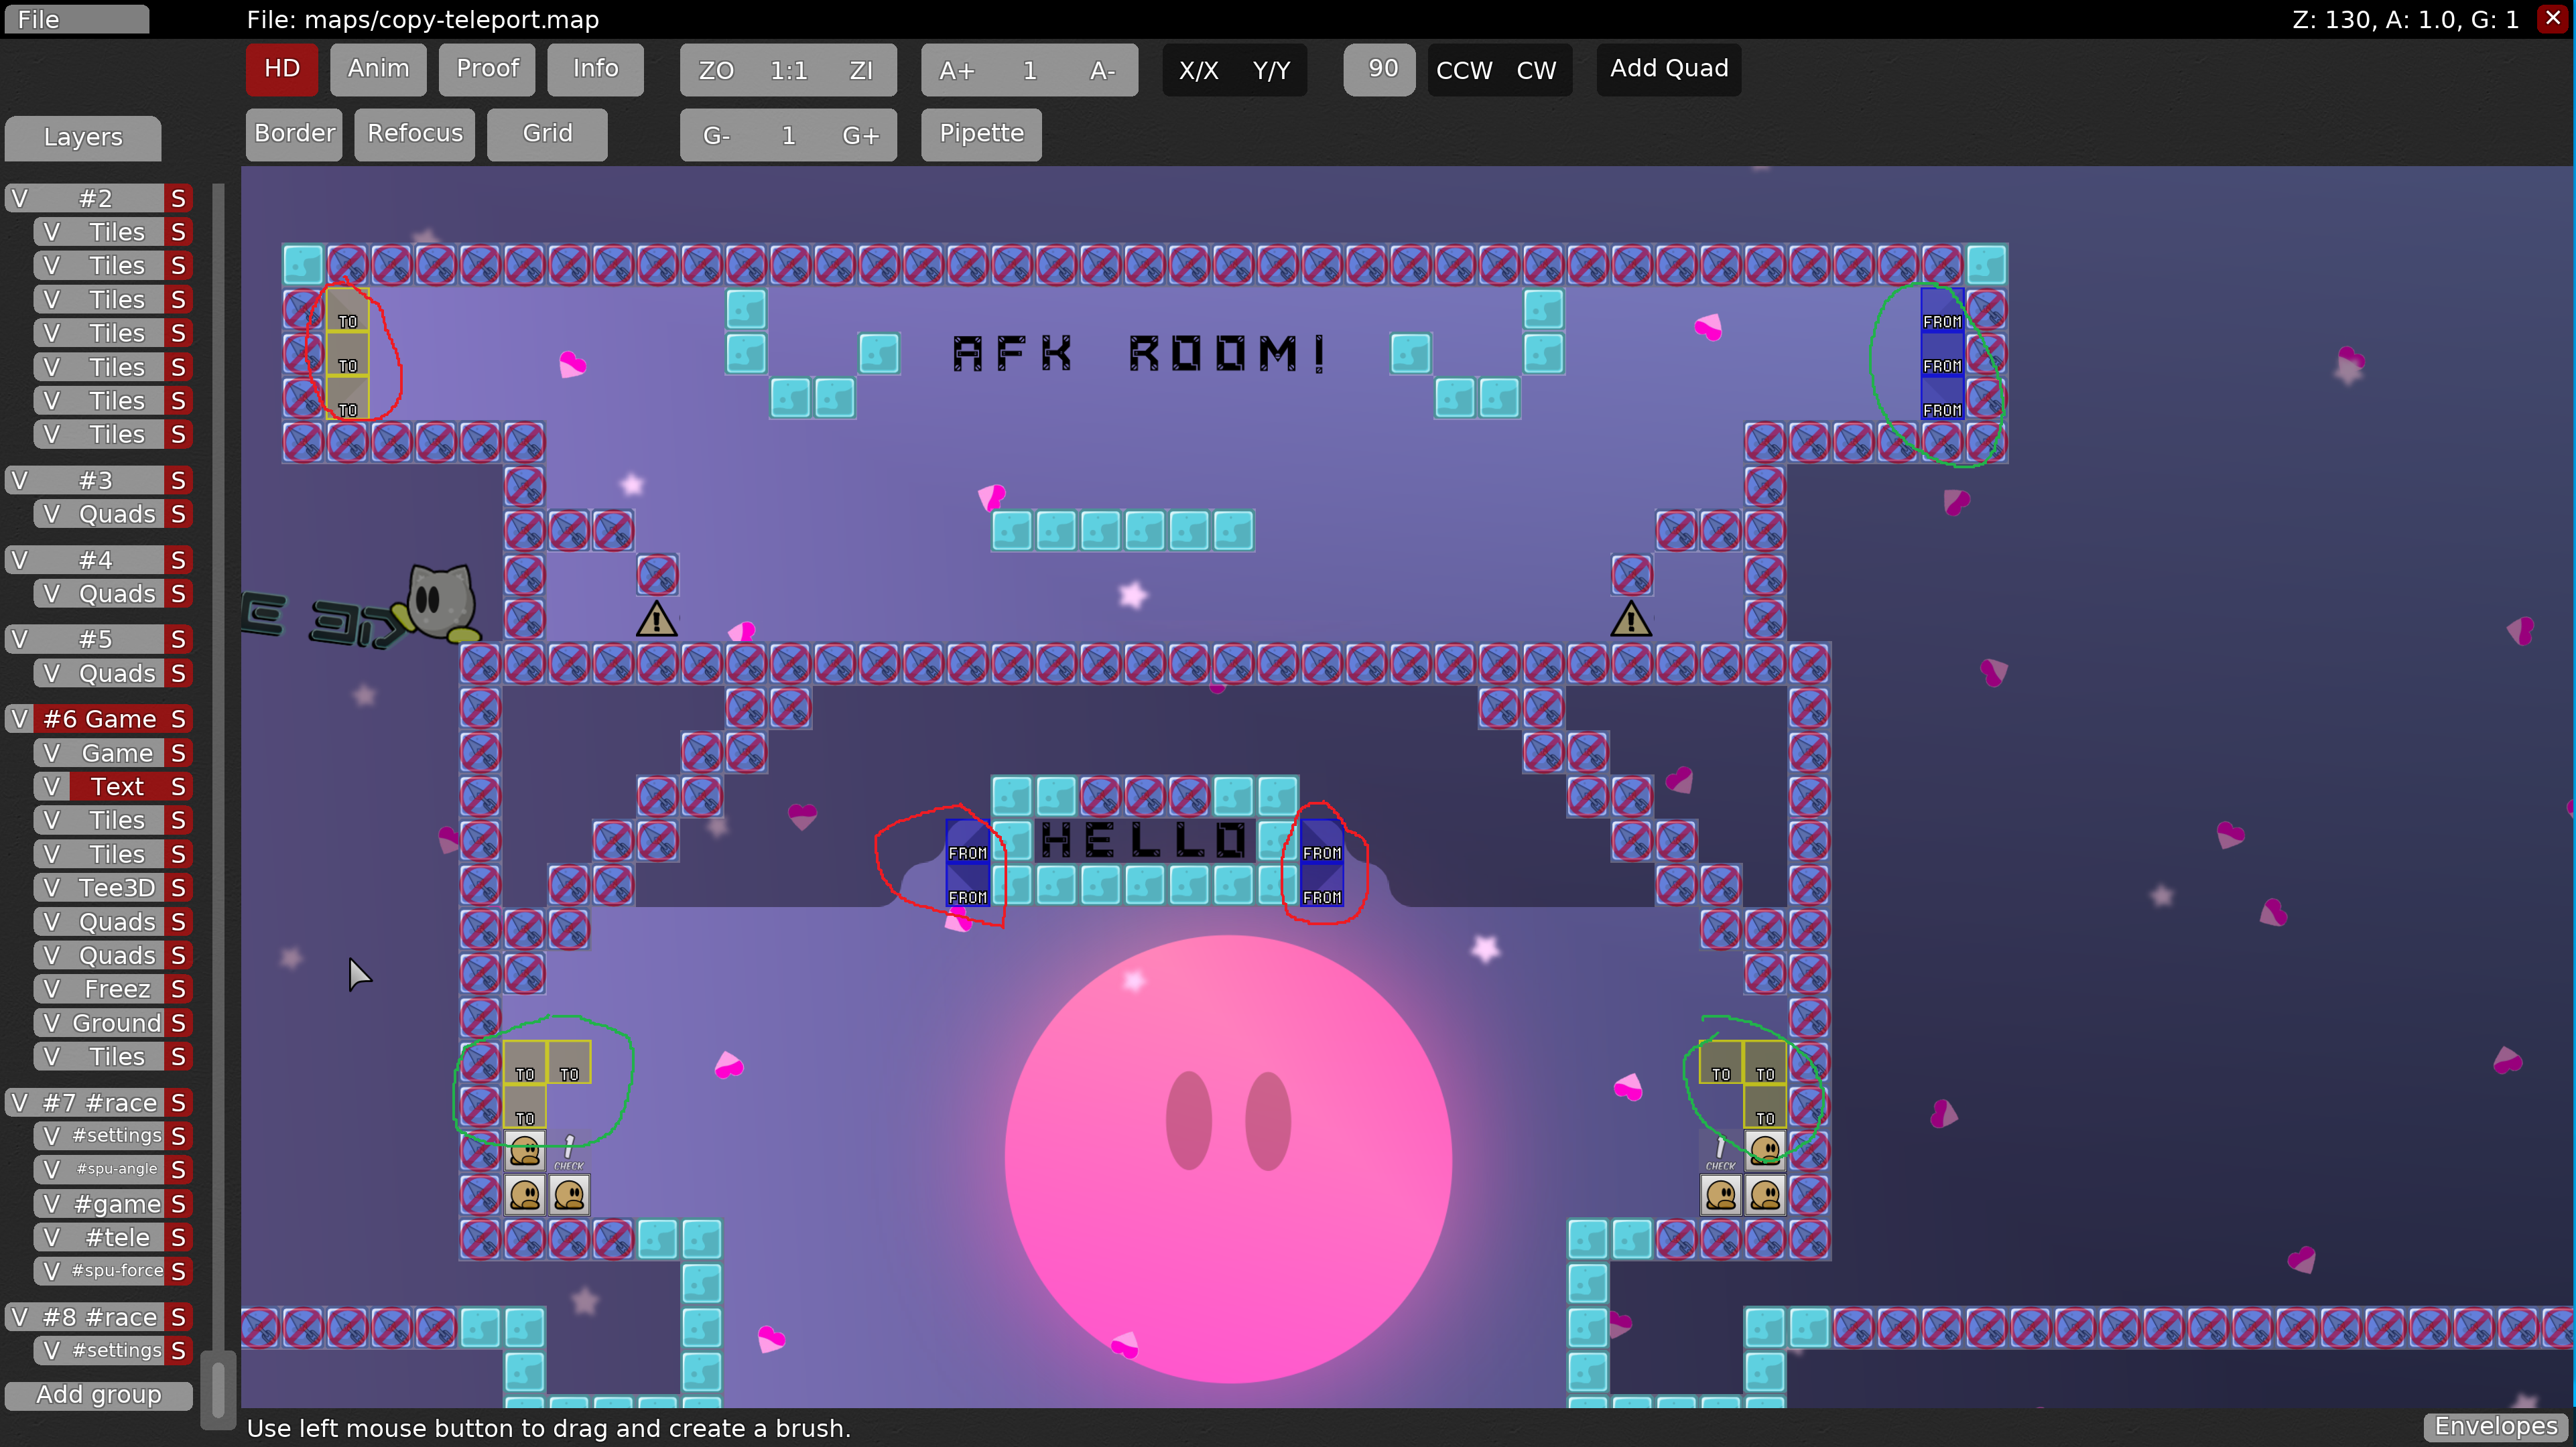Click the ZI zoom in button
The height and width of the screenshot is (1447, 2576).
click(861, 70)
